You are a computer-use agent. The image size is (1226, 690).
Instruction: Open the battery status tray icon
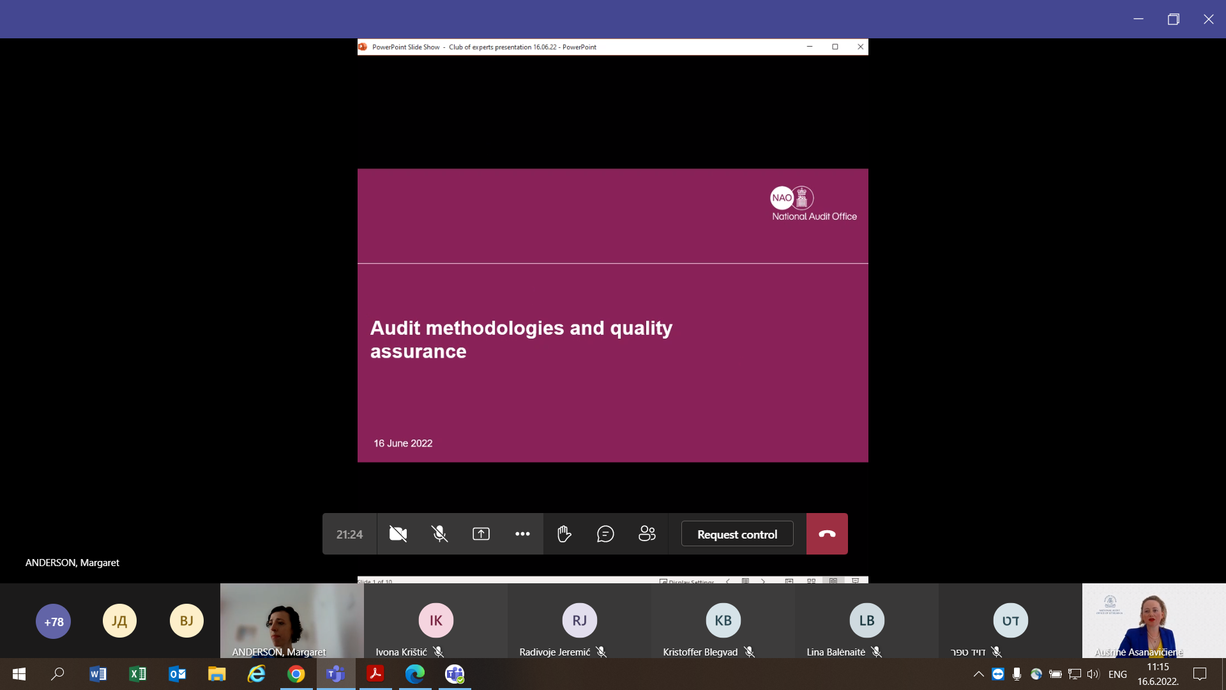[1056, 674]
